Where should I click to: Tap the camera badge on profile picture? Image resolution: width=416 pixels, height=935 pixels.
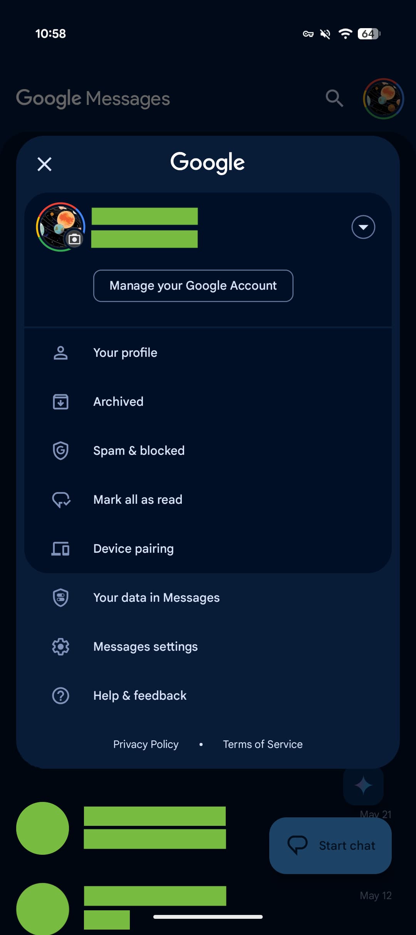(x=74, y=239)
